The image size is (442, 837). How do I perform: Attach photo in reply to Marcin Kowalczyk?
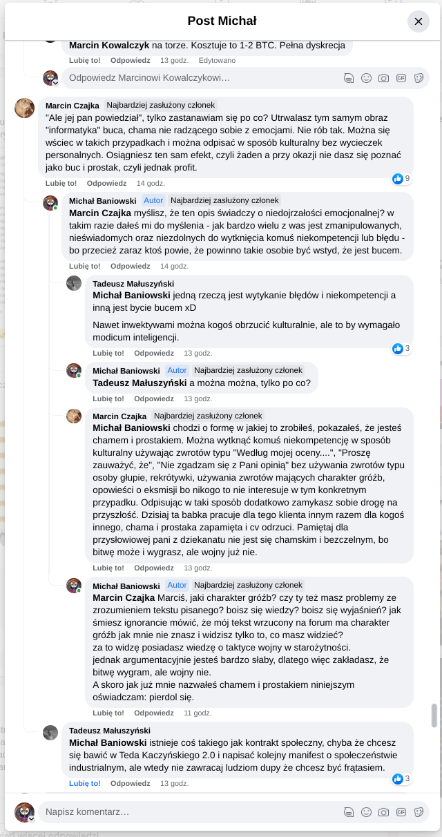[383, 78]
